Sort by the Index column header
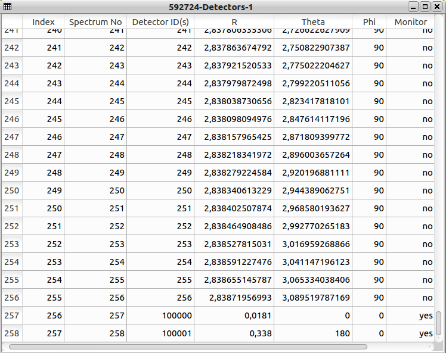 tap(43, 22)
